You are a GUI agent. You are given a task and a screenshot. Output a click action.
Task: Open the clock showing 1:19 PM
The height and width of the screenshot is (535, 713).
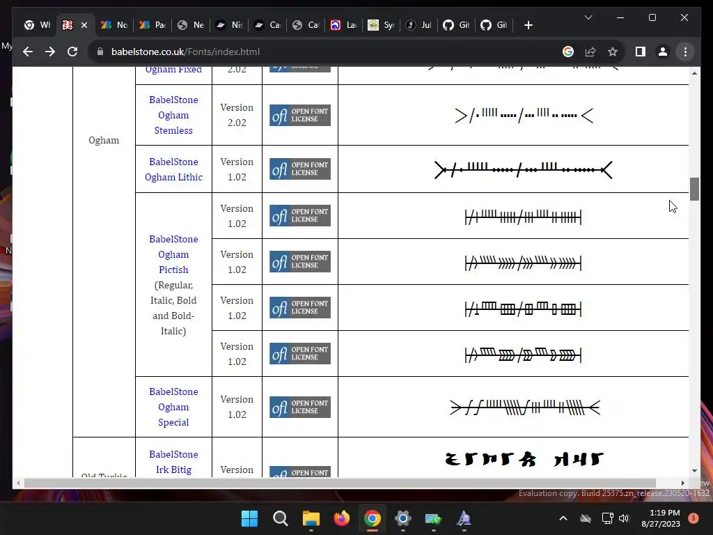click(x=661, y=518)
